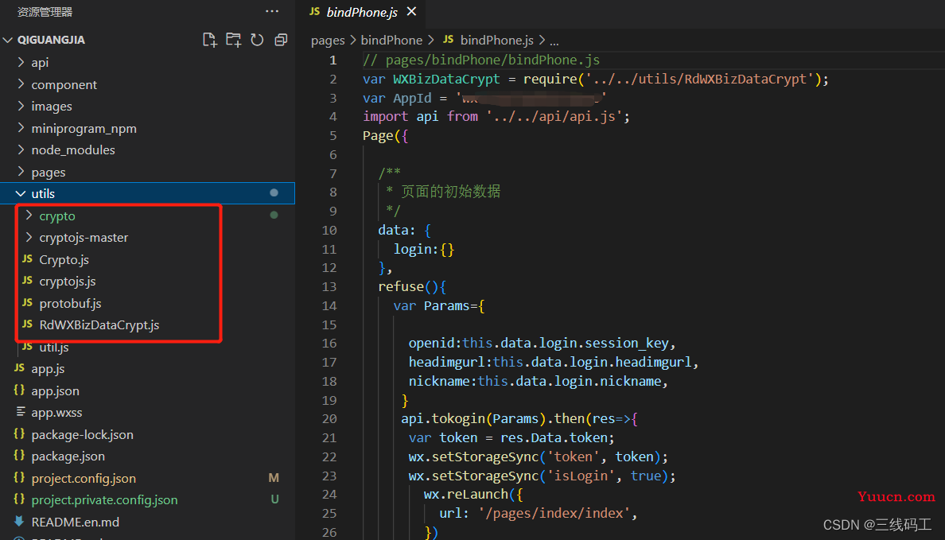
Task: Click the M status badge on project.config.json
Action: [274, 478]
